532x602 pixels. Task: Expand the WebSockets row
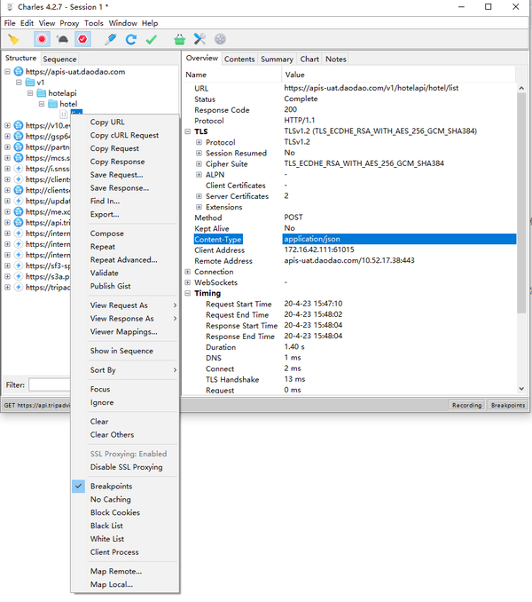[187, 282]
